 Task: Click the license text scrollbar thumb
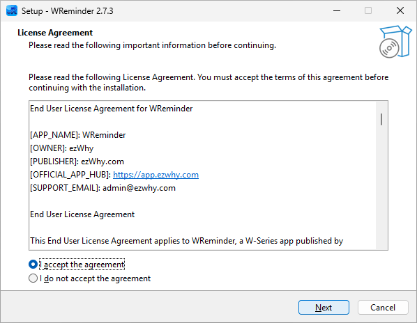click(x=381, y=120)
